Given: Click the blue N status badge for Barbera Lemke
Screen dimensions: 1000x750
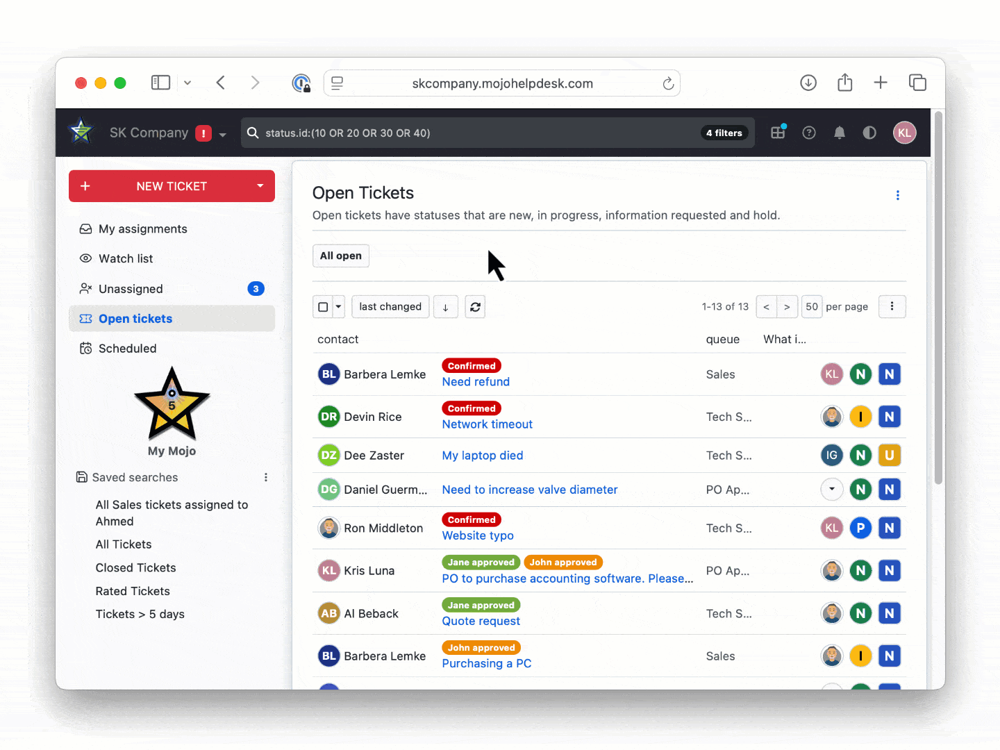Looking at the screenshot, I should [x=889, y=374].
